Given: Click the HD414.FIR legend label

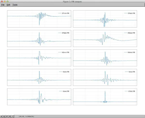Looking at the screenshot, I should 65,52.
